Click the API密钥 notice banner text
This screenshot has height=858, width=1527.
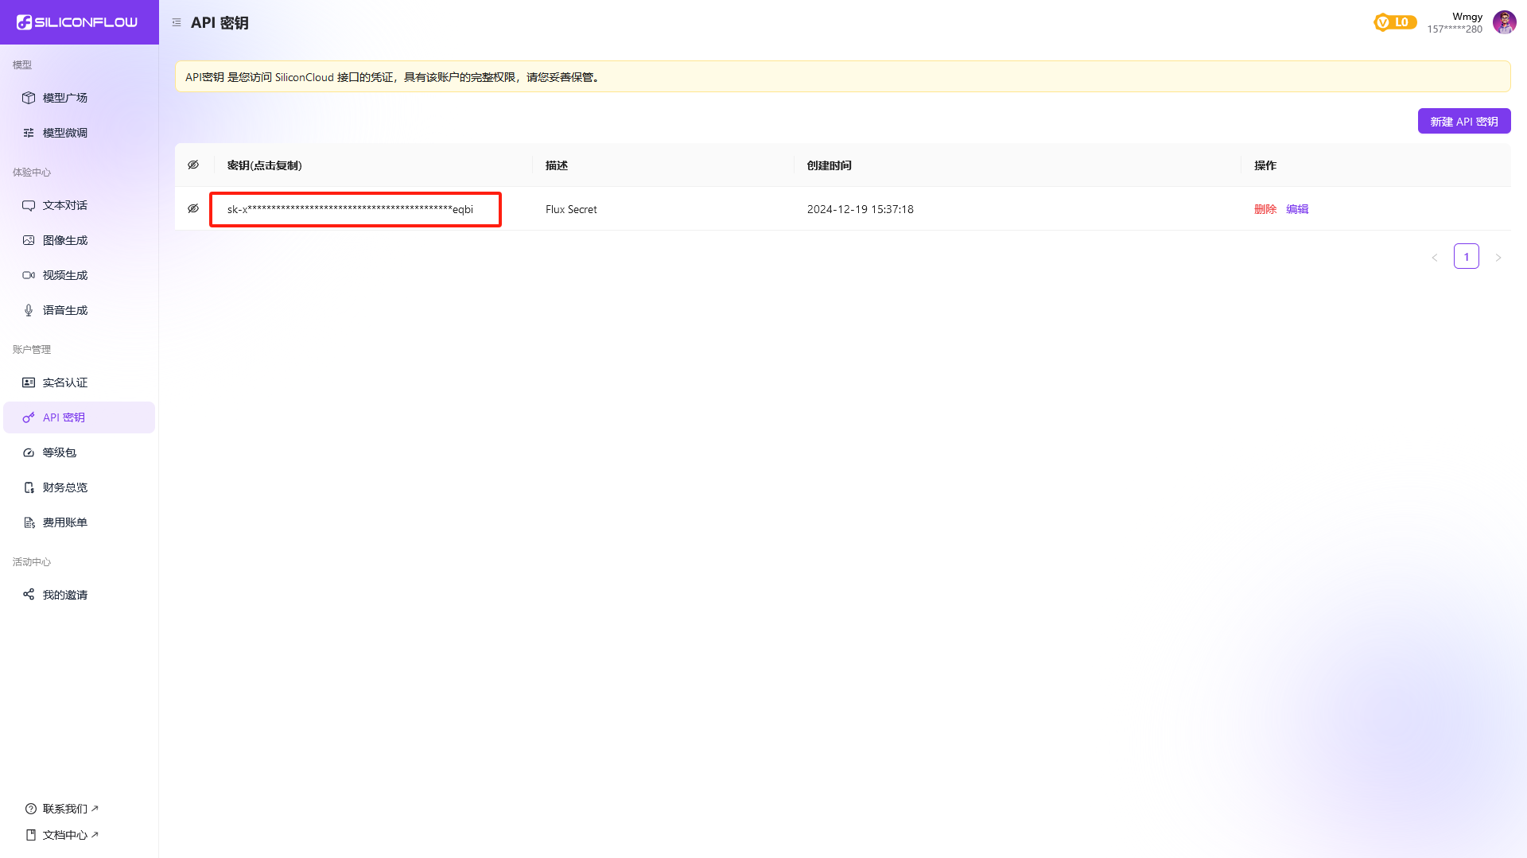click(x=393, y=77)
